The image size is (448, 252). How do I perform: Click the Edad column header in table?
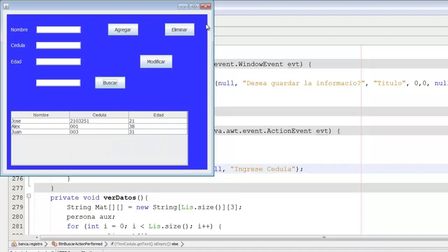158,115
